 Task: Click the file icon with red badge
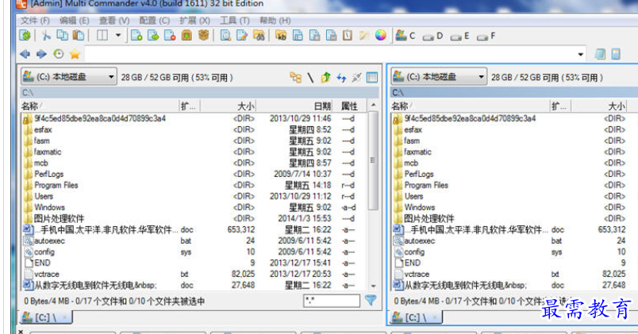(170, 36)
